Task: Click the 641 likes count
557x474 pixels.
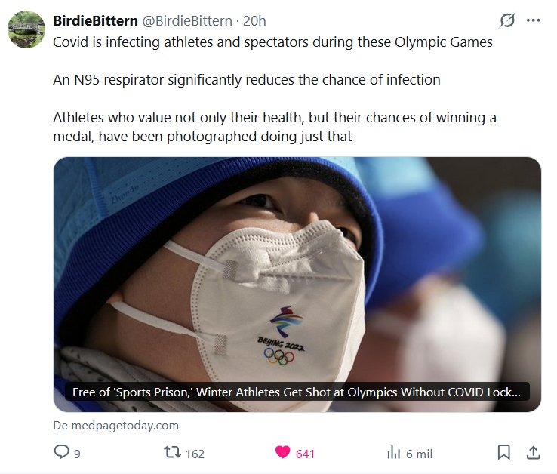Action: pyautogui.click(x=305, y=454)
